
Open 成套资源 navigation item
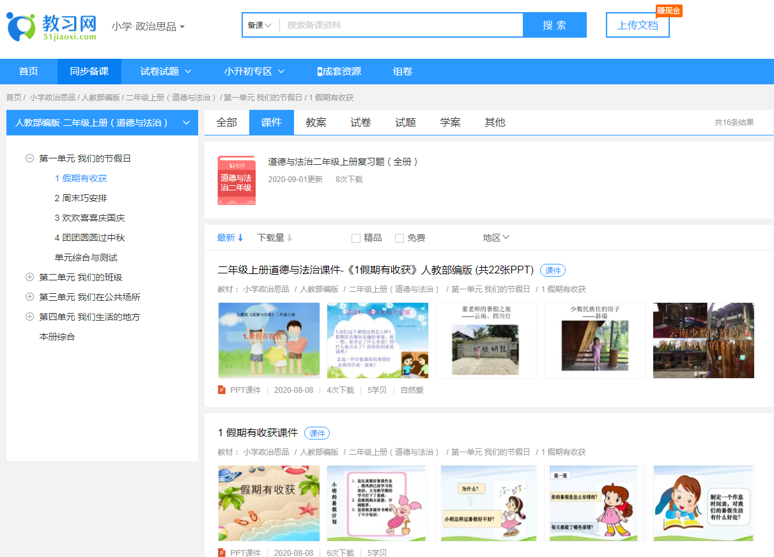[339, 72]
